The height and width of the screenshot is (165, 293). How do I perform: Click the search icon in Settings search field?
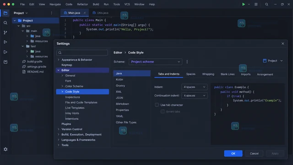(x=60, y=53)
